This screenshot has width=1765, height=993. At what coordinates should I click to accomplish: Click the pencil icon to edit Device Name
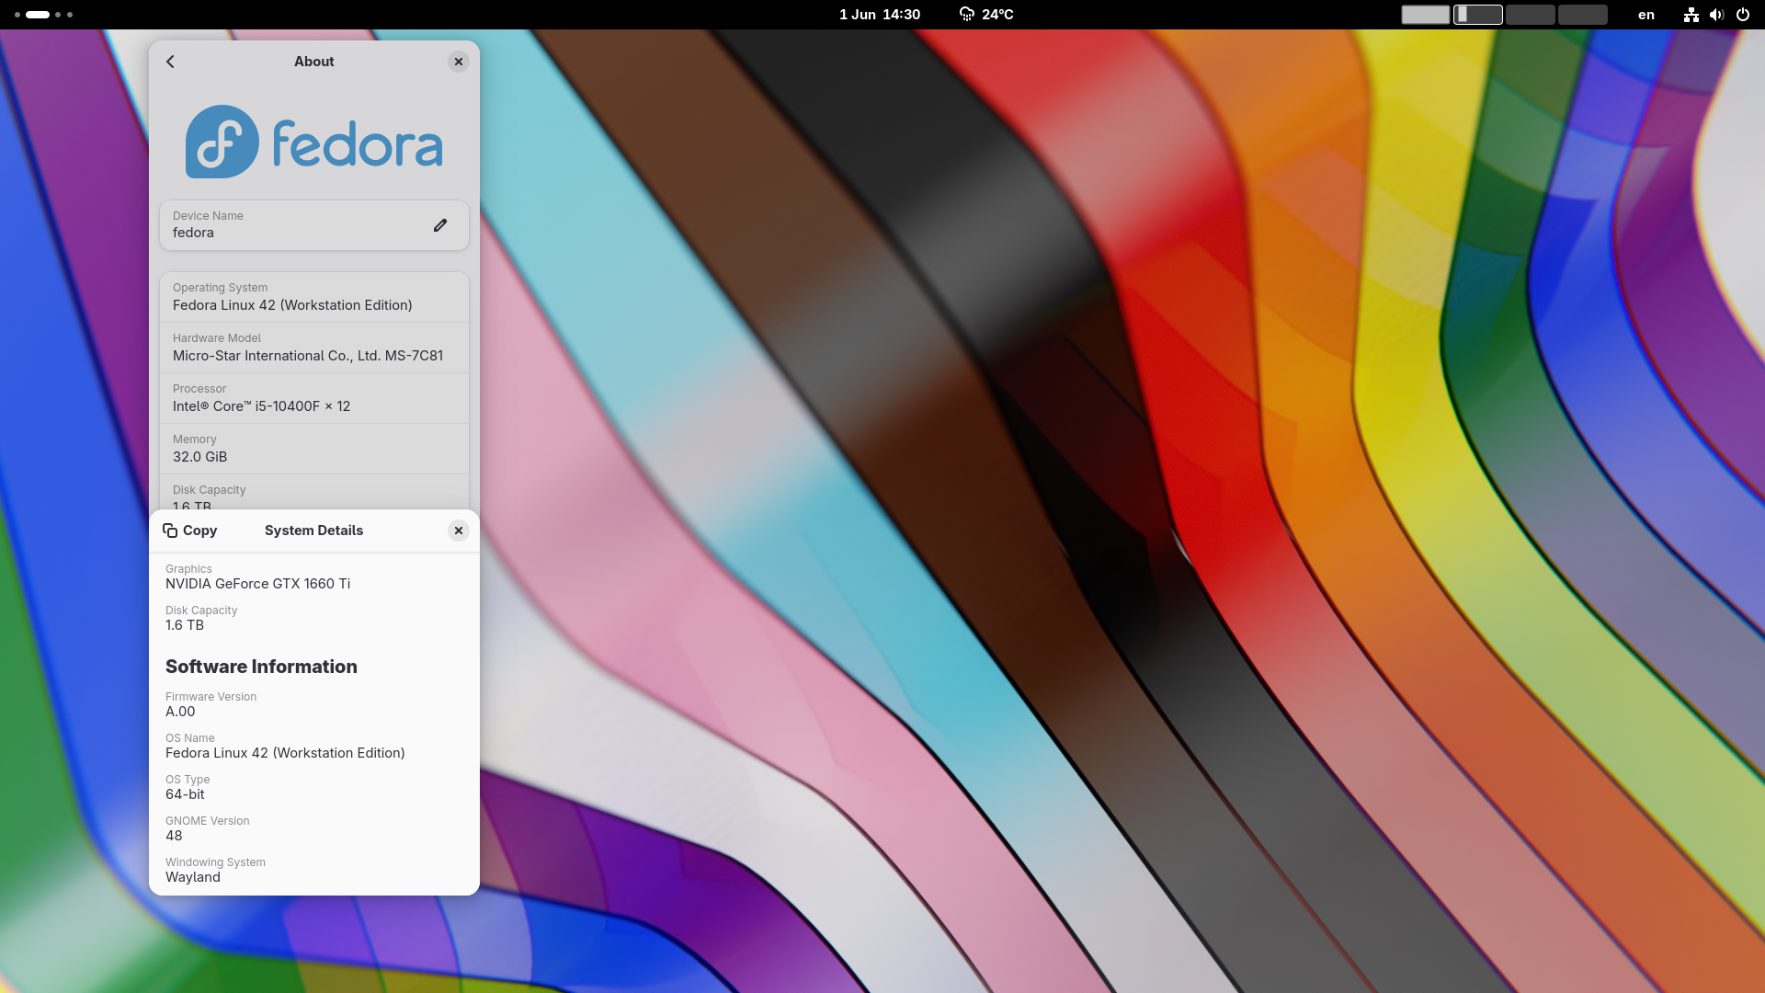coord(440,225)
